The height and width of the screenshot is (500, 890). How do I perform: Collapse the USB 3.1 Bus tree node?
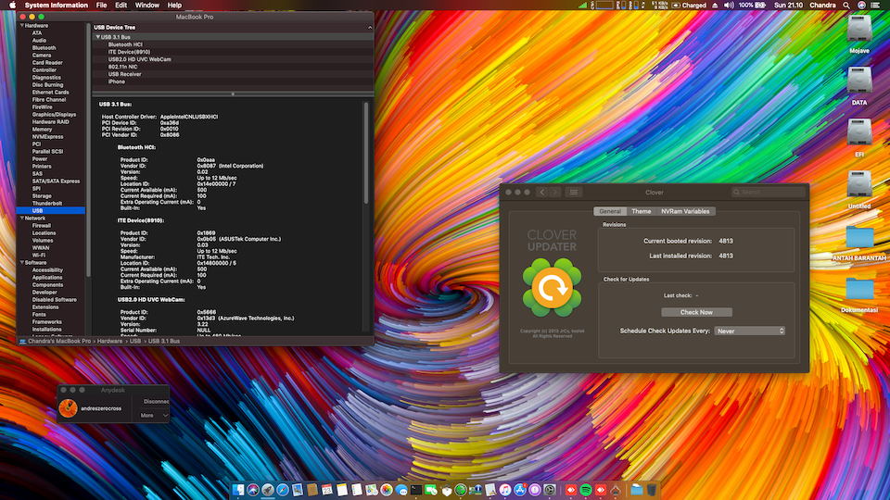tap(97, 37)
